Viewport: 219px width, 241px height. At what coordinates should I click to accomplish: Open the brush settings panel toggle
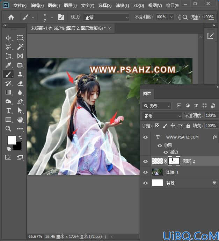[61, 17]
